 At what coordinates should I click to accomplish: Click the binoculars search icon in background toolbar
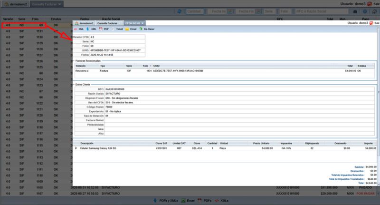tap(355, 11)
